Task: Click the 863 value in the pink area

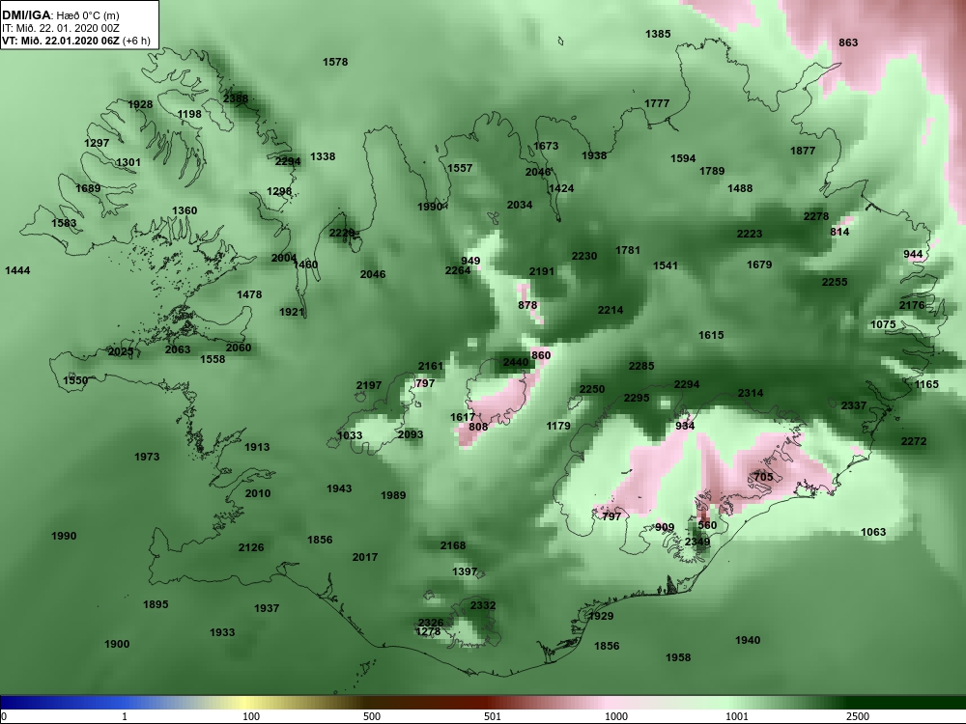Action: pos(848,43)
